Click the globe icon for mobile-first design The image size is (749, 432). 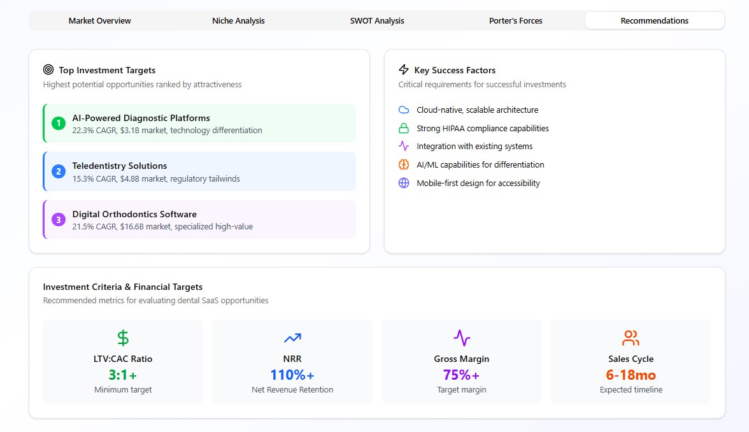tap(404, 183)
